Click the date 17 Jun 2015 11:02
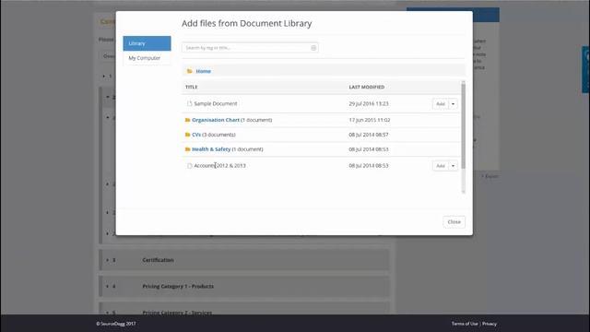Screen dimensions: 590x332 (369, 120)
